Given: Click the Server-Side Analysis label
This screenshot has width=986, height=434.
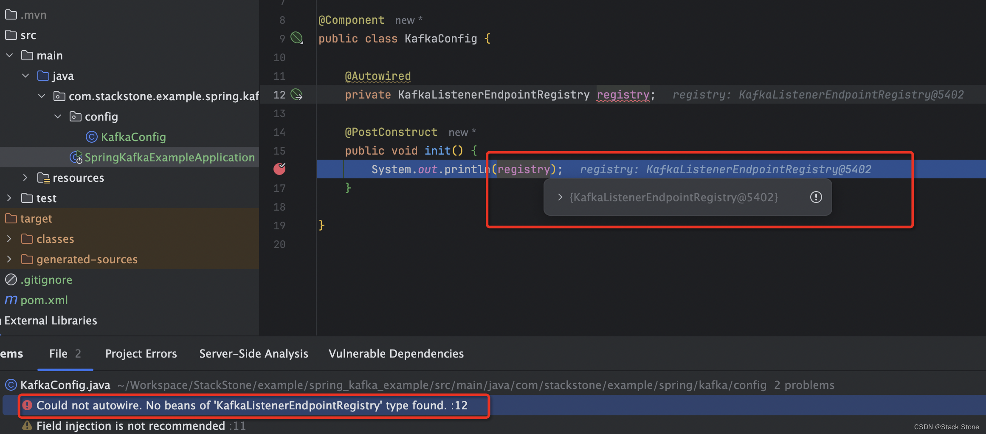Looking at the screenshot, I should pyautogui.click(x=254, y=353).
